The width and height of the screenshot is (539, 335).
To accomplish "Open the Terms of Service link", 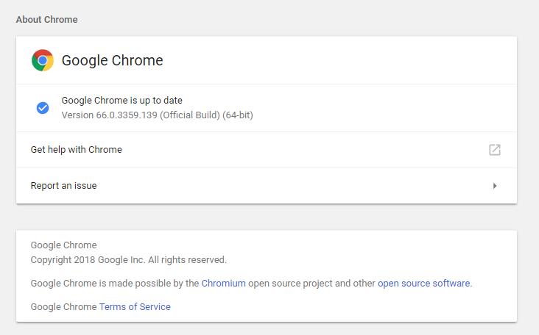I will pos(135,306).
